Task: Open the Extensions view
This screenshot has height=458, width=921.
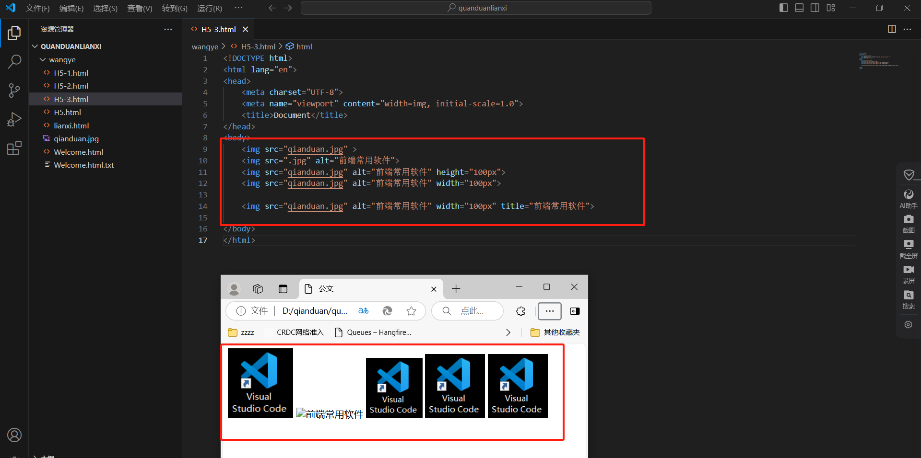Action: [14, 148]
